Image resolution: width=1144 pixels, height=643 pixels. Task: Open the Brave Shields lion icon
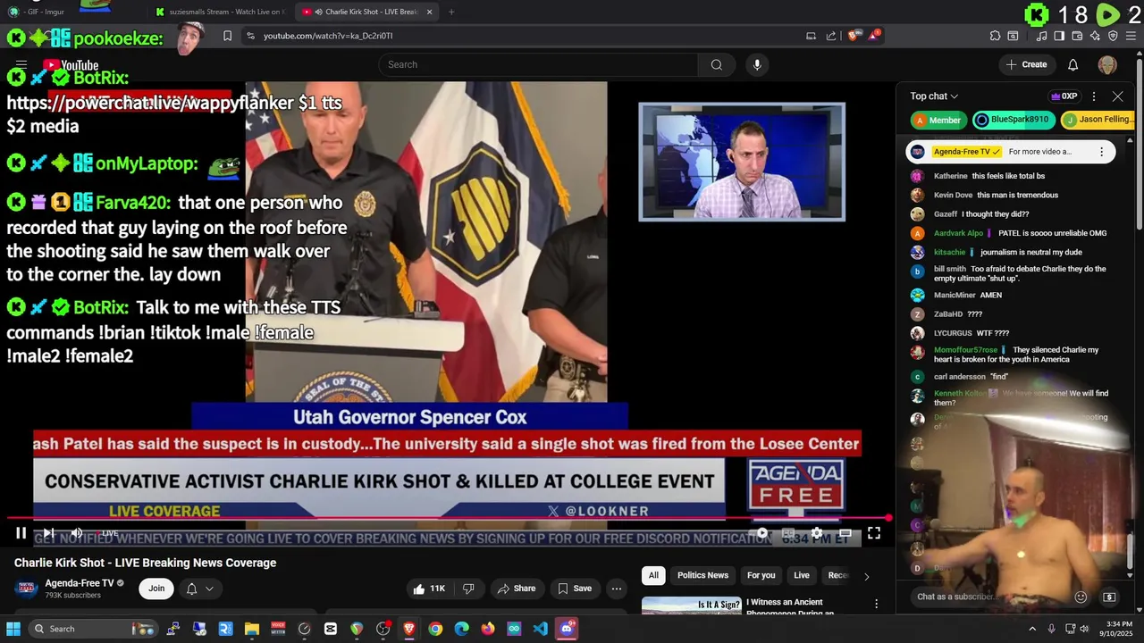click(x=853, y=36)
